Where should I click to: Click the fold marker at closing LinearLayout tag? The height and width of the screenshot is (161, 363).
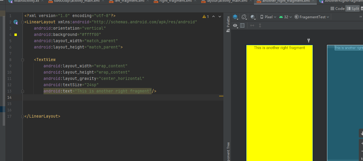23,116
